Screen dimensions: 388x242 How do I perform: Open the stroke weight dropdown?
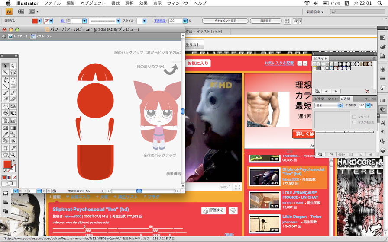click(x=84, y=21)
